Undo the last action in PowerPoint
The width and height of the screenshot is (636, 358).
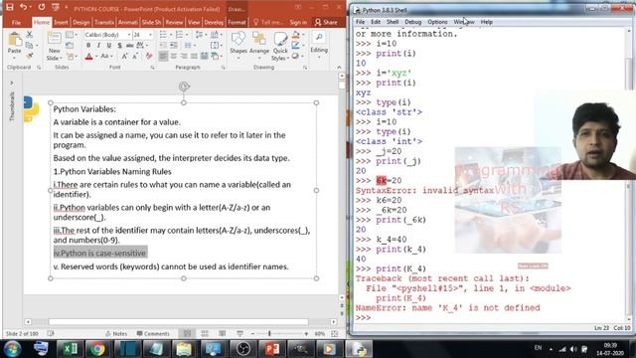click(23, 7)
